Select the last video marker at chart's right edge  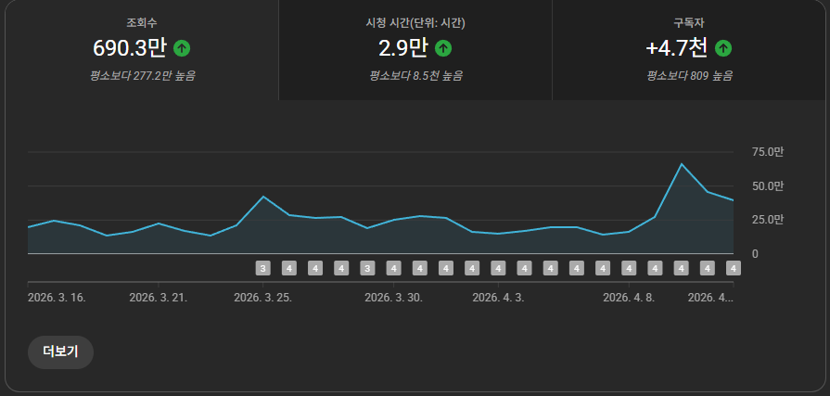733,269
